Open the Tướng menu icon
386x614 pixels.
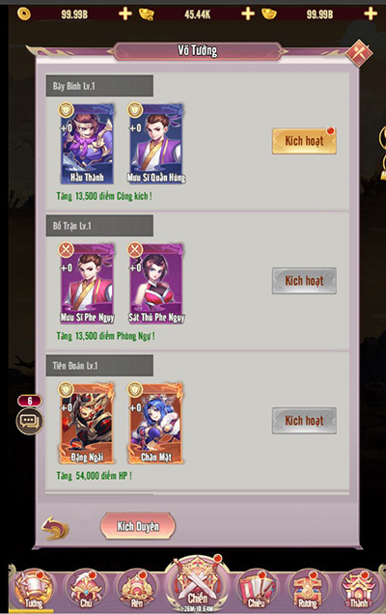pyautogui.click(x=34, y=591)
